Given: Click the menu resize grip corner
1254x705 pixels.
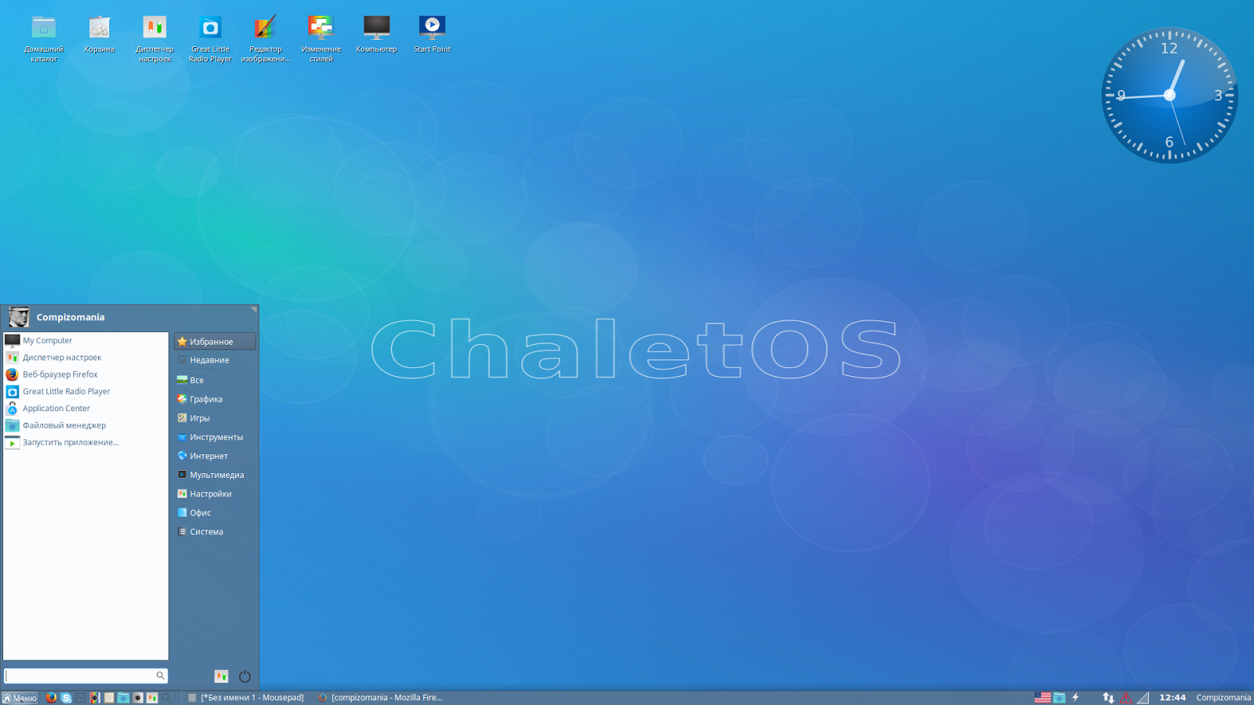Looking at the screenshot, I should [x=253, y=310].
